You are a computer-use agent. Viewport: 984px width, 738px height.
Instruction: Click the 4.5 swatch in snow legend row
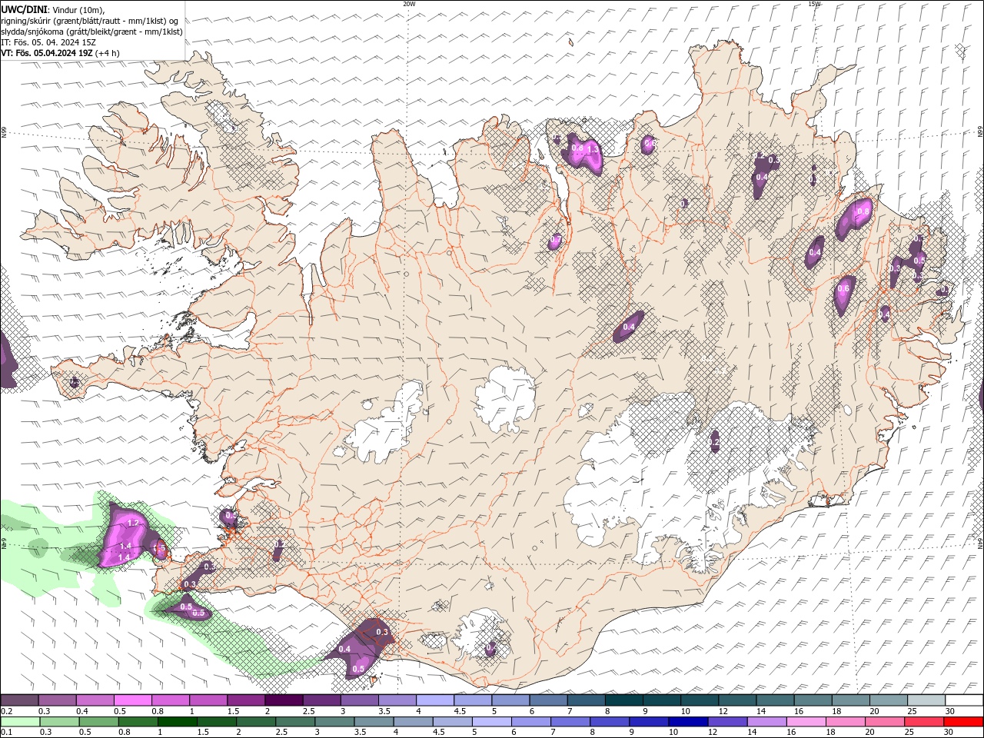(473, 700)
